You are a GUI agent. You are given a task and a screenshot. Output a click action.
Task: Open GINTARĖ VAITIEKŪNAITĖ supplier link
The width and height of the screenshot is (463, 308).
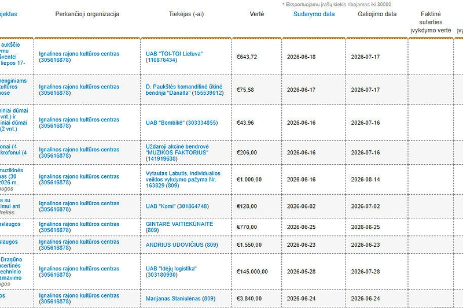tap(179, 227)
